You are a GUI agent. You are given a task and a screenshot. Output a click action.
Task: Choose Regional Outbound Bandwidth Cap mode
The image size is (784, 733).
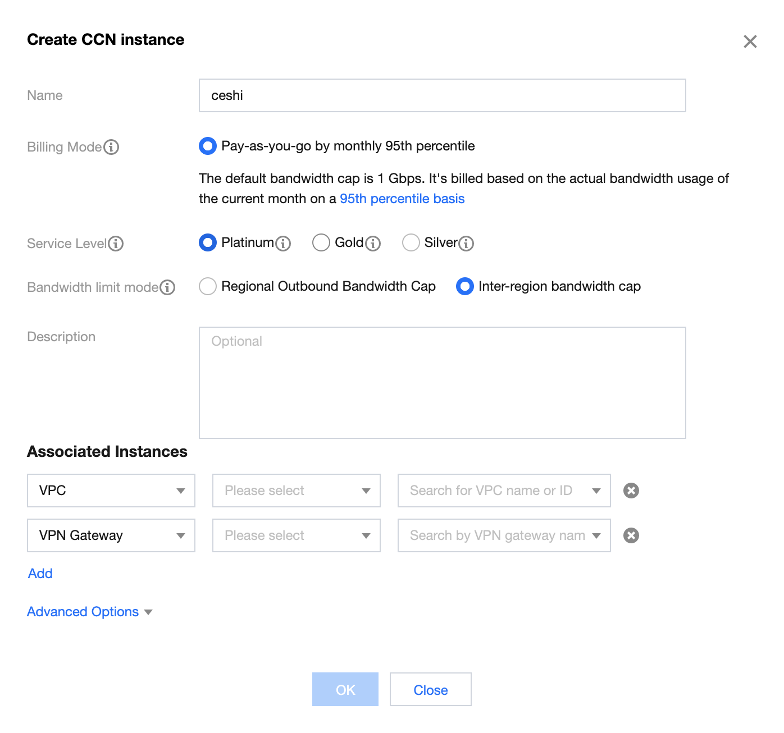tap(208, 286)
